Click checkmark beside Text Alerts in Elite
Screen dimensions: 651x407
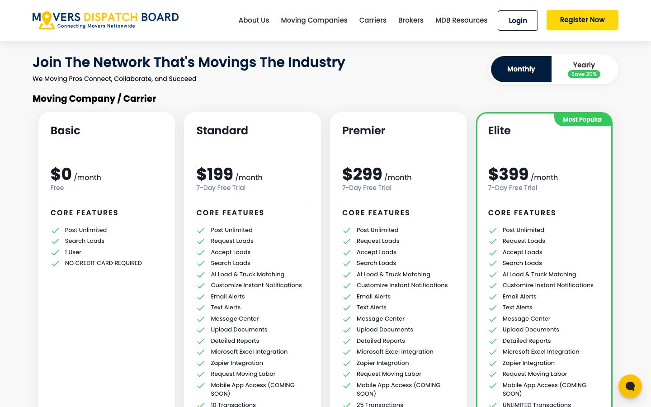pos(493,308)
